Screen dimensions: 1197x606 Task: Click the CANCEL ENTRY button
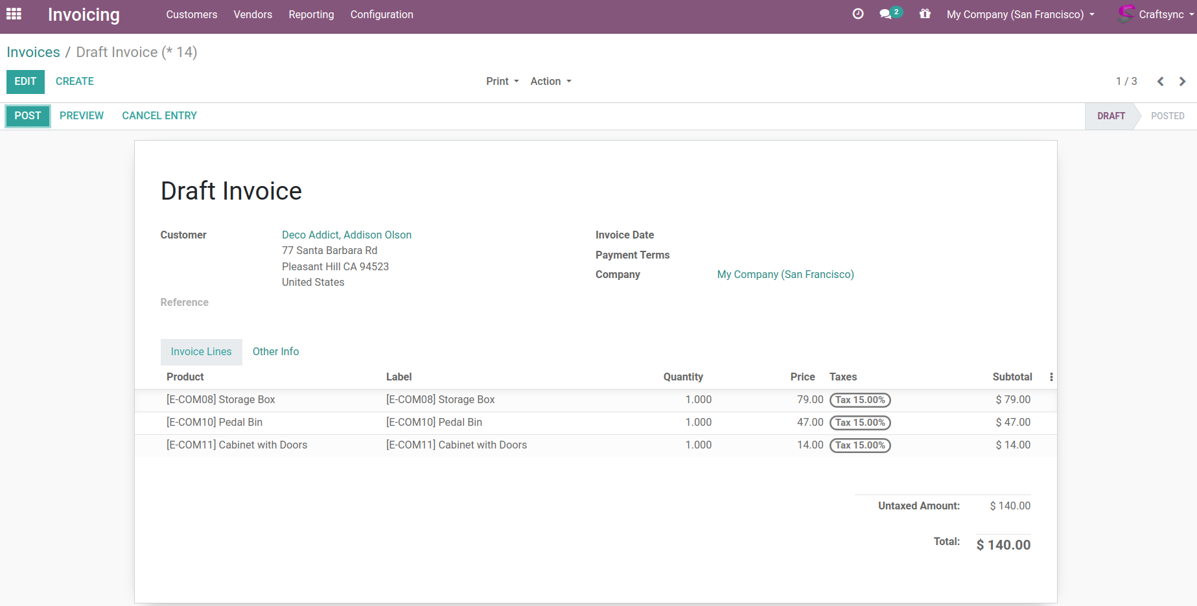tap(159, 116)
